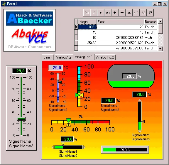Click the Integer column header
The width and height of the screenshot is (169, 165).
pos(87,22)
